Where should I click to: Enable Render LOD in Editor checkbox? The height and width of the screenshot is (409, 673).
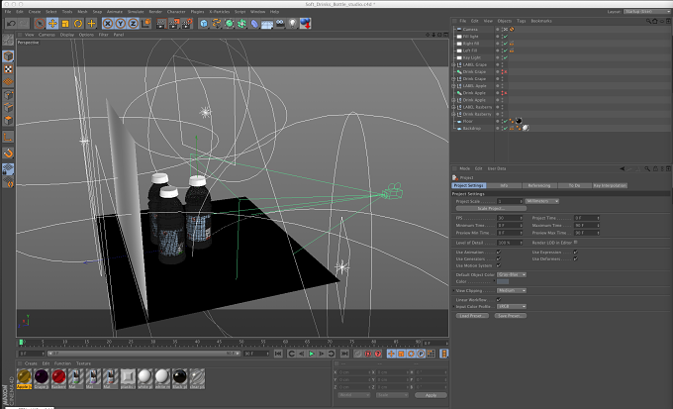pos(576,243)
